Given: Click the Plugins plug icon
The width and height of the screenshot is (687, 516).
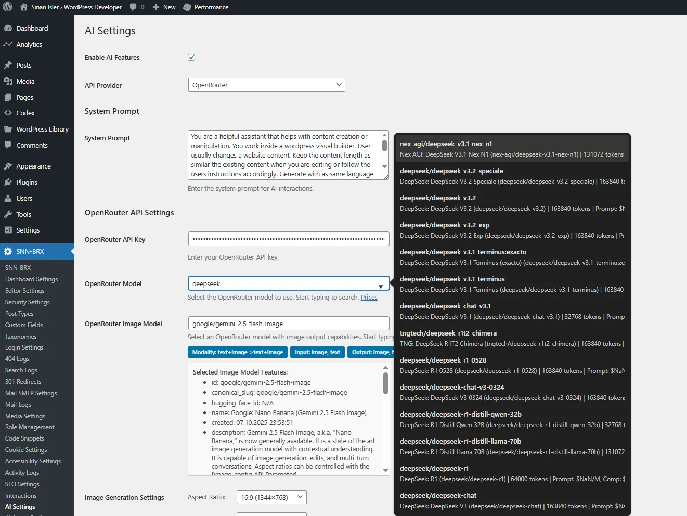Looking at the screenshot, I should pyautogui.click(x=8, y=182).
